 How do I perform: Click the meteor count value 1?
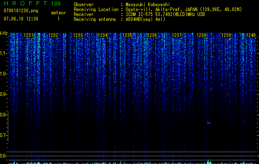coord(58,19)
